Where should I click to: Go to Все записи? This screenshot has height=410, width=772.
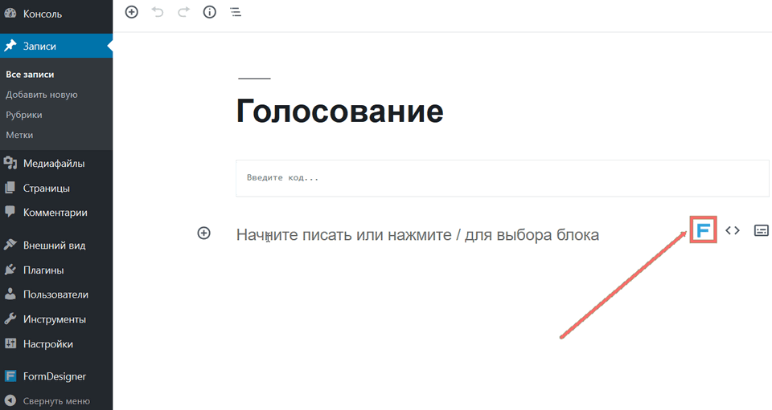30,74
